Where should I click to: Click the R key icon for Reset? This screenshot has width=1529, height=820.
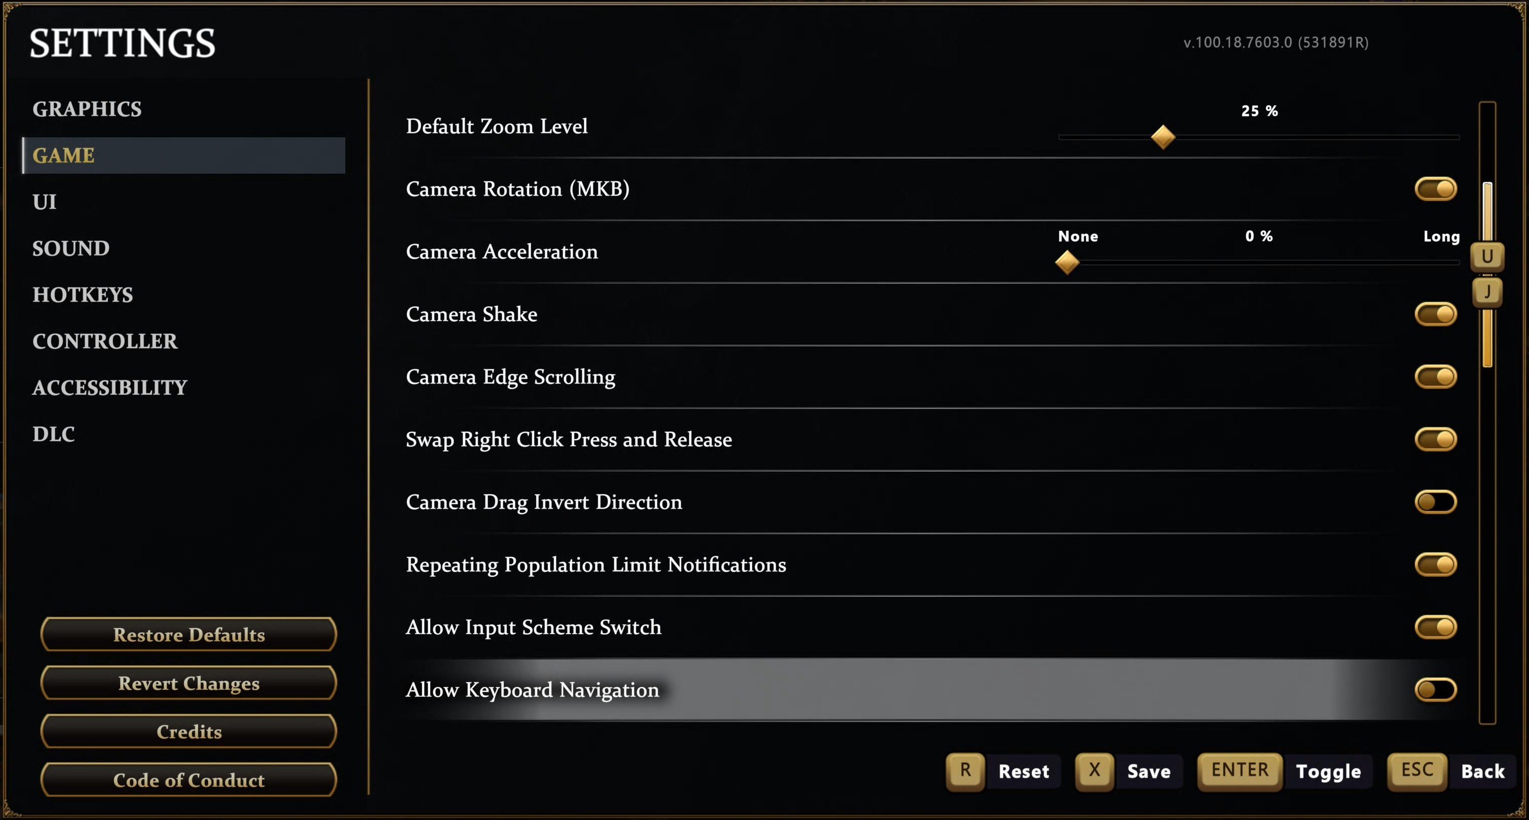coord(965,771)
